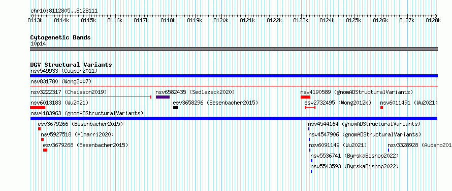Screen dimensions: 452x191
Task: Click the 8116k ruler position
Action: click(115, 20)
